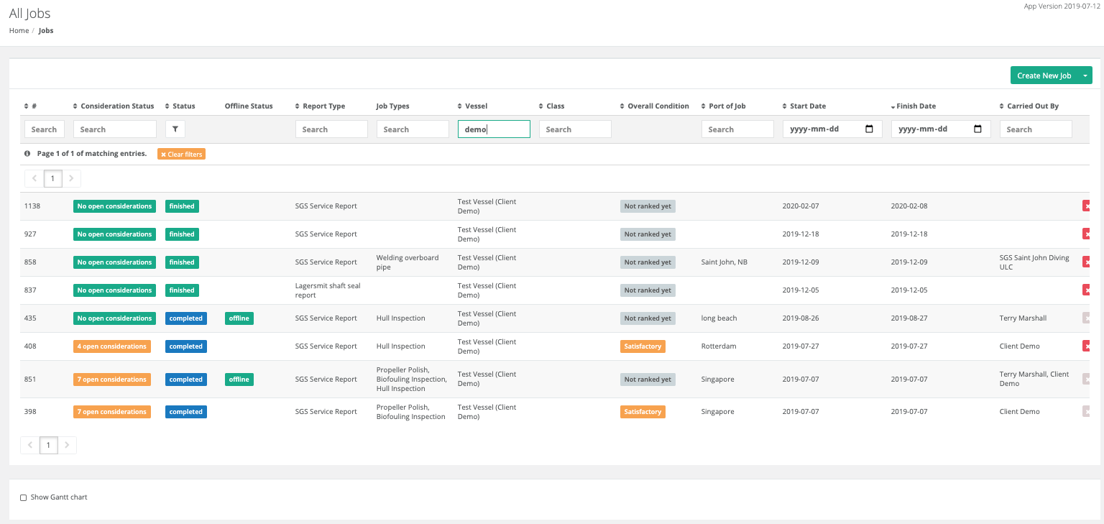
Task: Sort the table by Finish Date column
Action: click(x=915, y=106)
